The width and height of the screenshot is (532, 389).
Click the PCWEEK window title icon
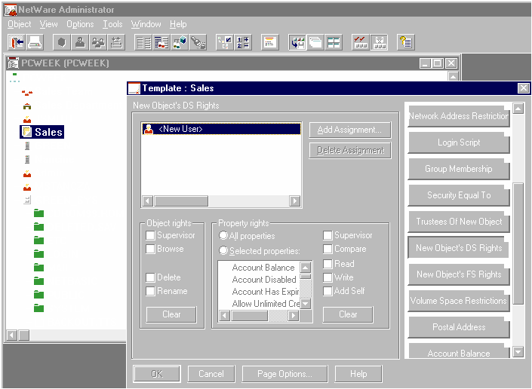click(14, 63)
